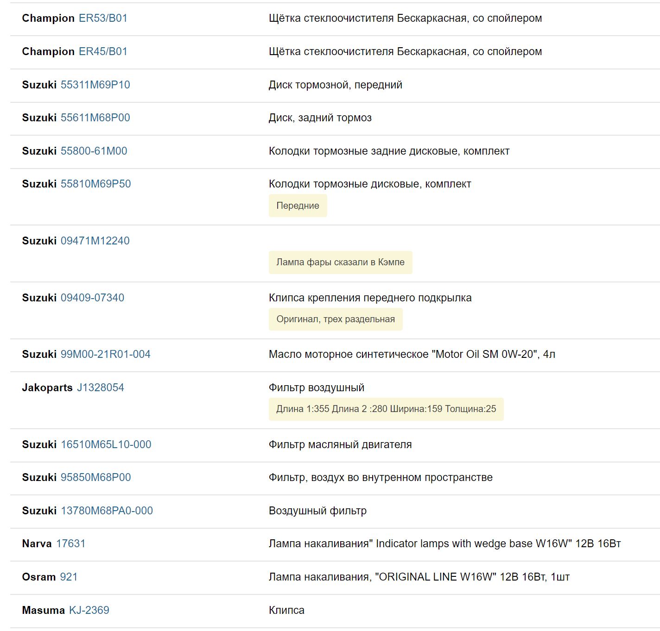
Task: Open front brake pads 55810M69P50
Action: [x=95, y=184]
